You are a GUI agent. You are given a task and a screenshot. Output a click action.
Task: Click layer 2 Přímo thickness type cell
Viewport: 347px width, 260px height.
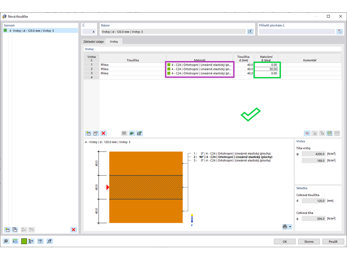(x=132, y=69)
